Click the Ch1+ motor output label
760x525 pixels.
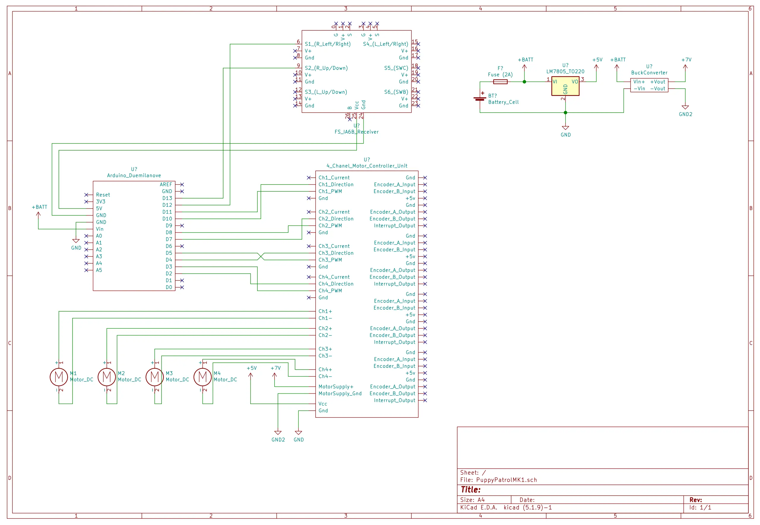coord(325,311)
